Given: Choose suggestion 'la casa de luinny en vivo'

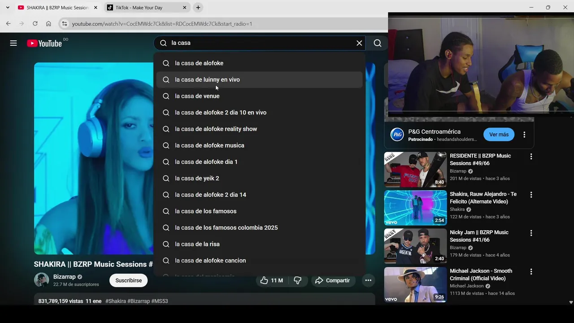Looking at the screenshot, I should [259, 79].
